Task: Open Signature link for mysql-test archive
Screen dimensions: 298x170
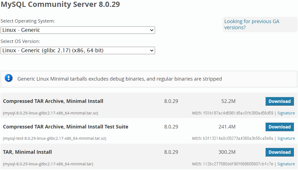Action: tap(286, 138)
